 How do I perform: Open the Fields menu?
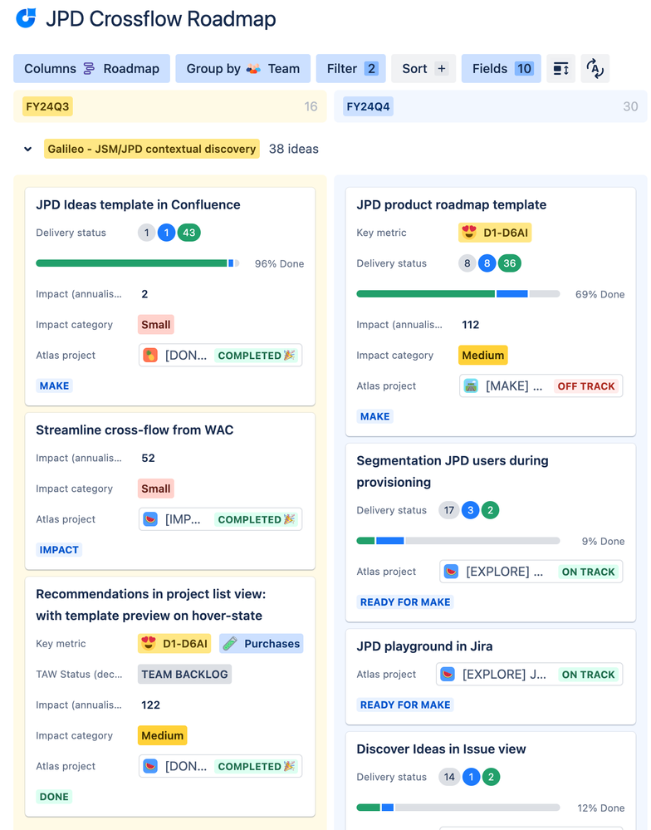502,69
